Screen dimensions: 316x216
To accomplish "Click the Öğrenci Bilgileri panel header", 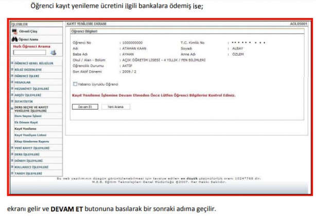I will click(84, 31).
